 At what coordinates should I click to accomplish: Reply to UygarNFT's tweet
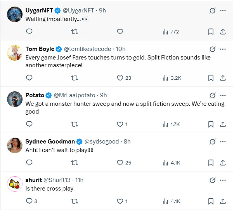(29, 31)
